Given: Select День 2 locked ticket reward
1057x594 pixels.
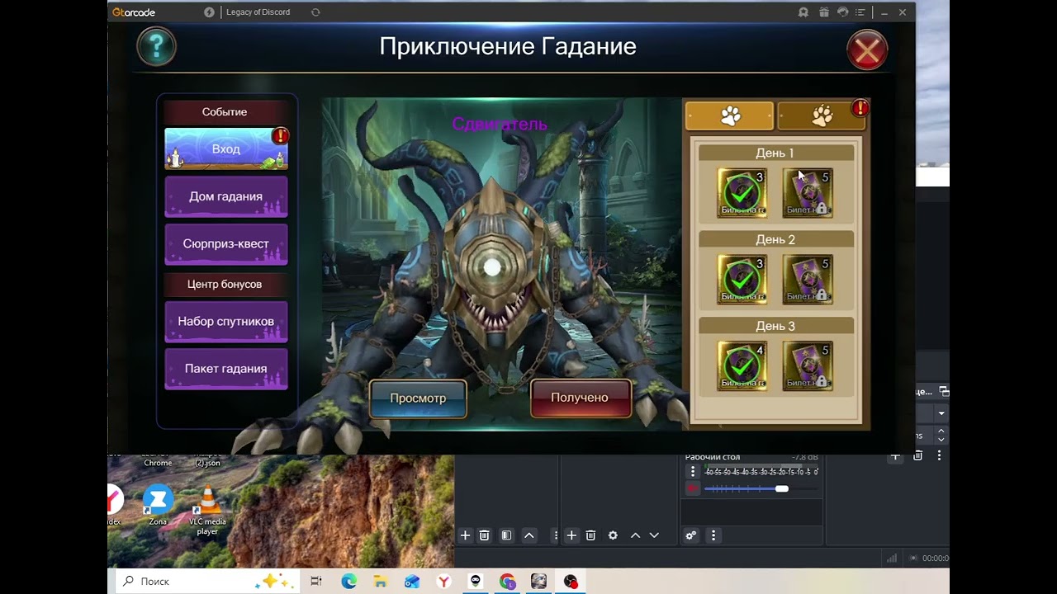Looking at the screenshot, I should (x=808, y=279).
